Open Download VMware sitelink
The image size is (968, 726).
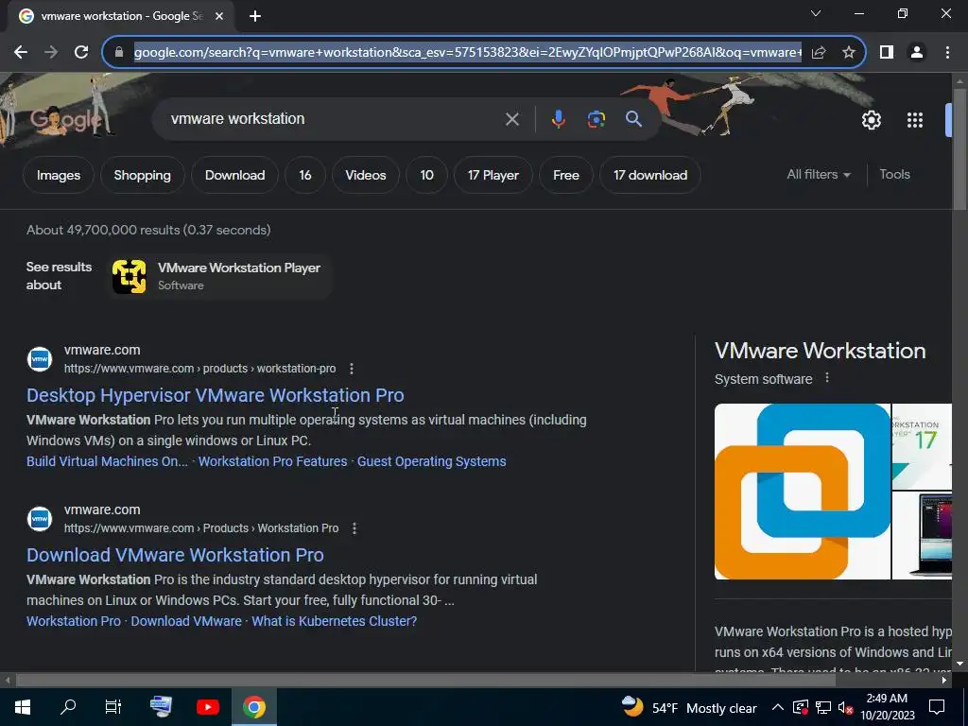(186, 622)
